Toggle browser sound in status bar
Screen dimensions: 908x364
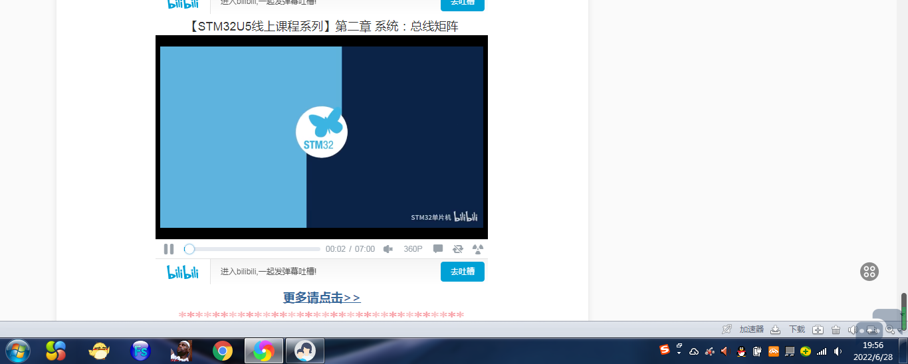click(x=853, y=329)
